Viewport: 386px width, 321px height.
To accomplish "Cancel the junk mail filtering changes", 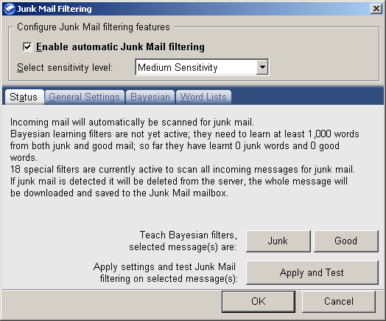I will point(339,302).
